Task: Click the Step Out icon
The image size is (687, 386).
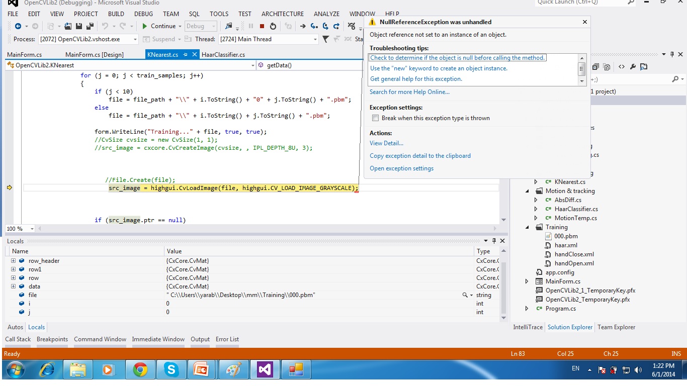Action: click(x=336, y=26)
